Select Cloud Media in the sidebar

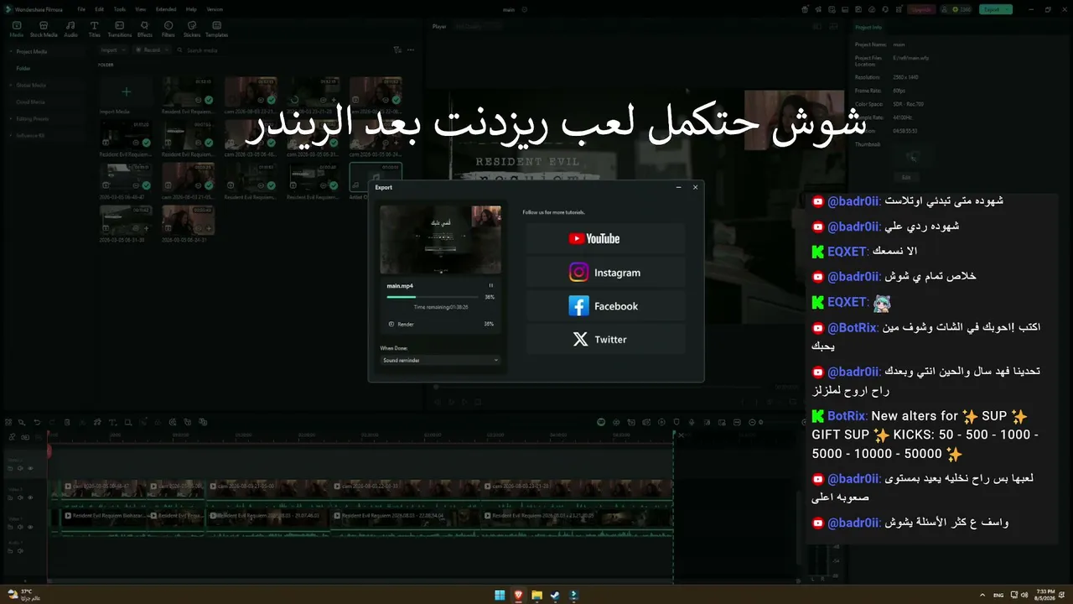pos(29,102)
